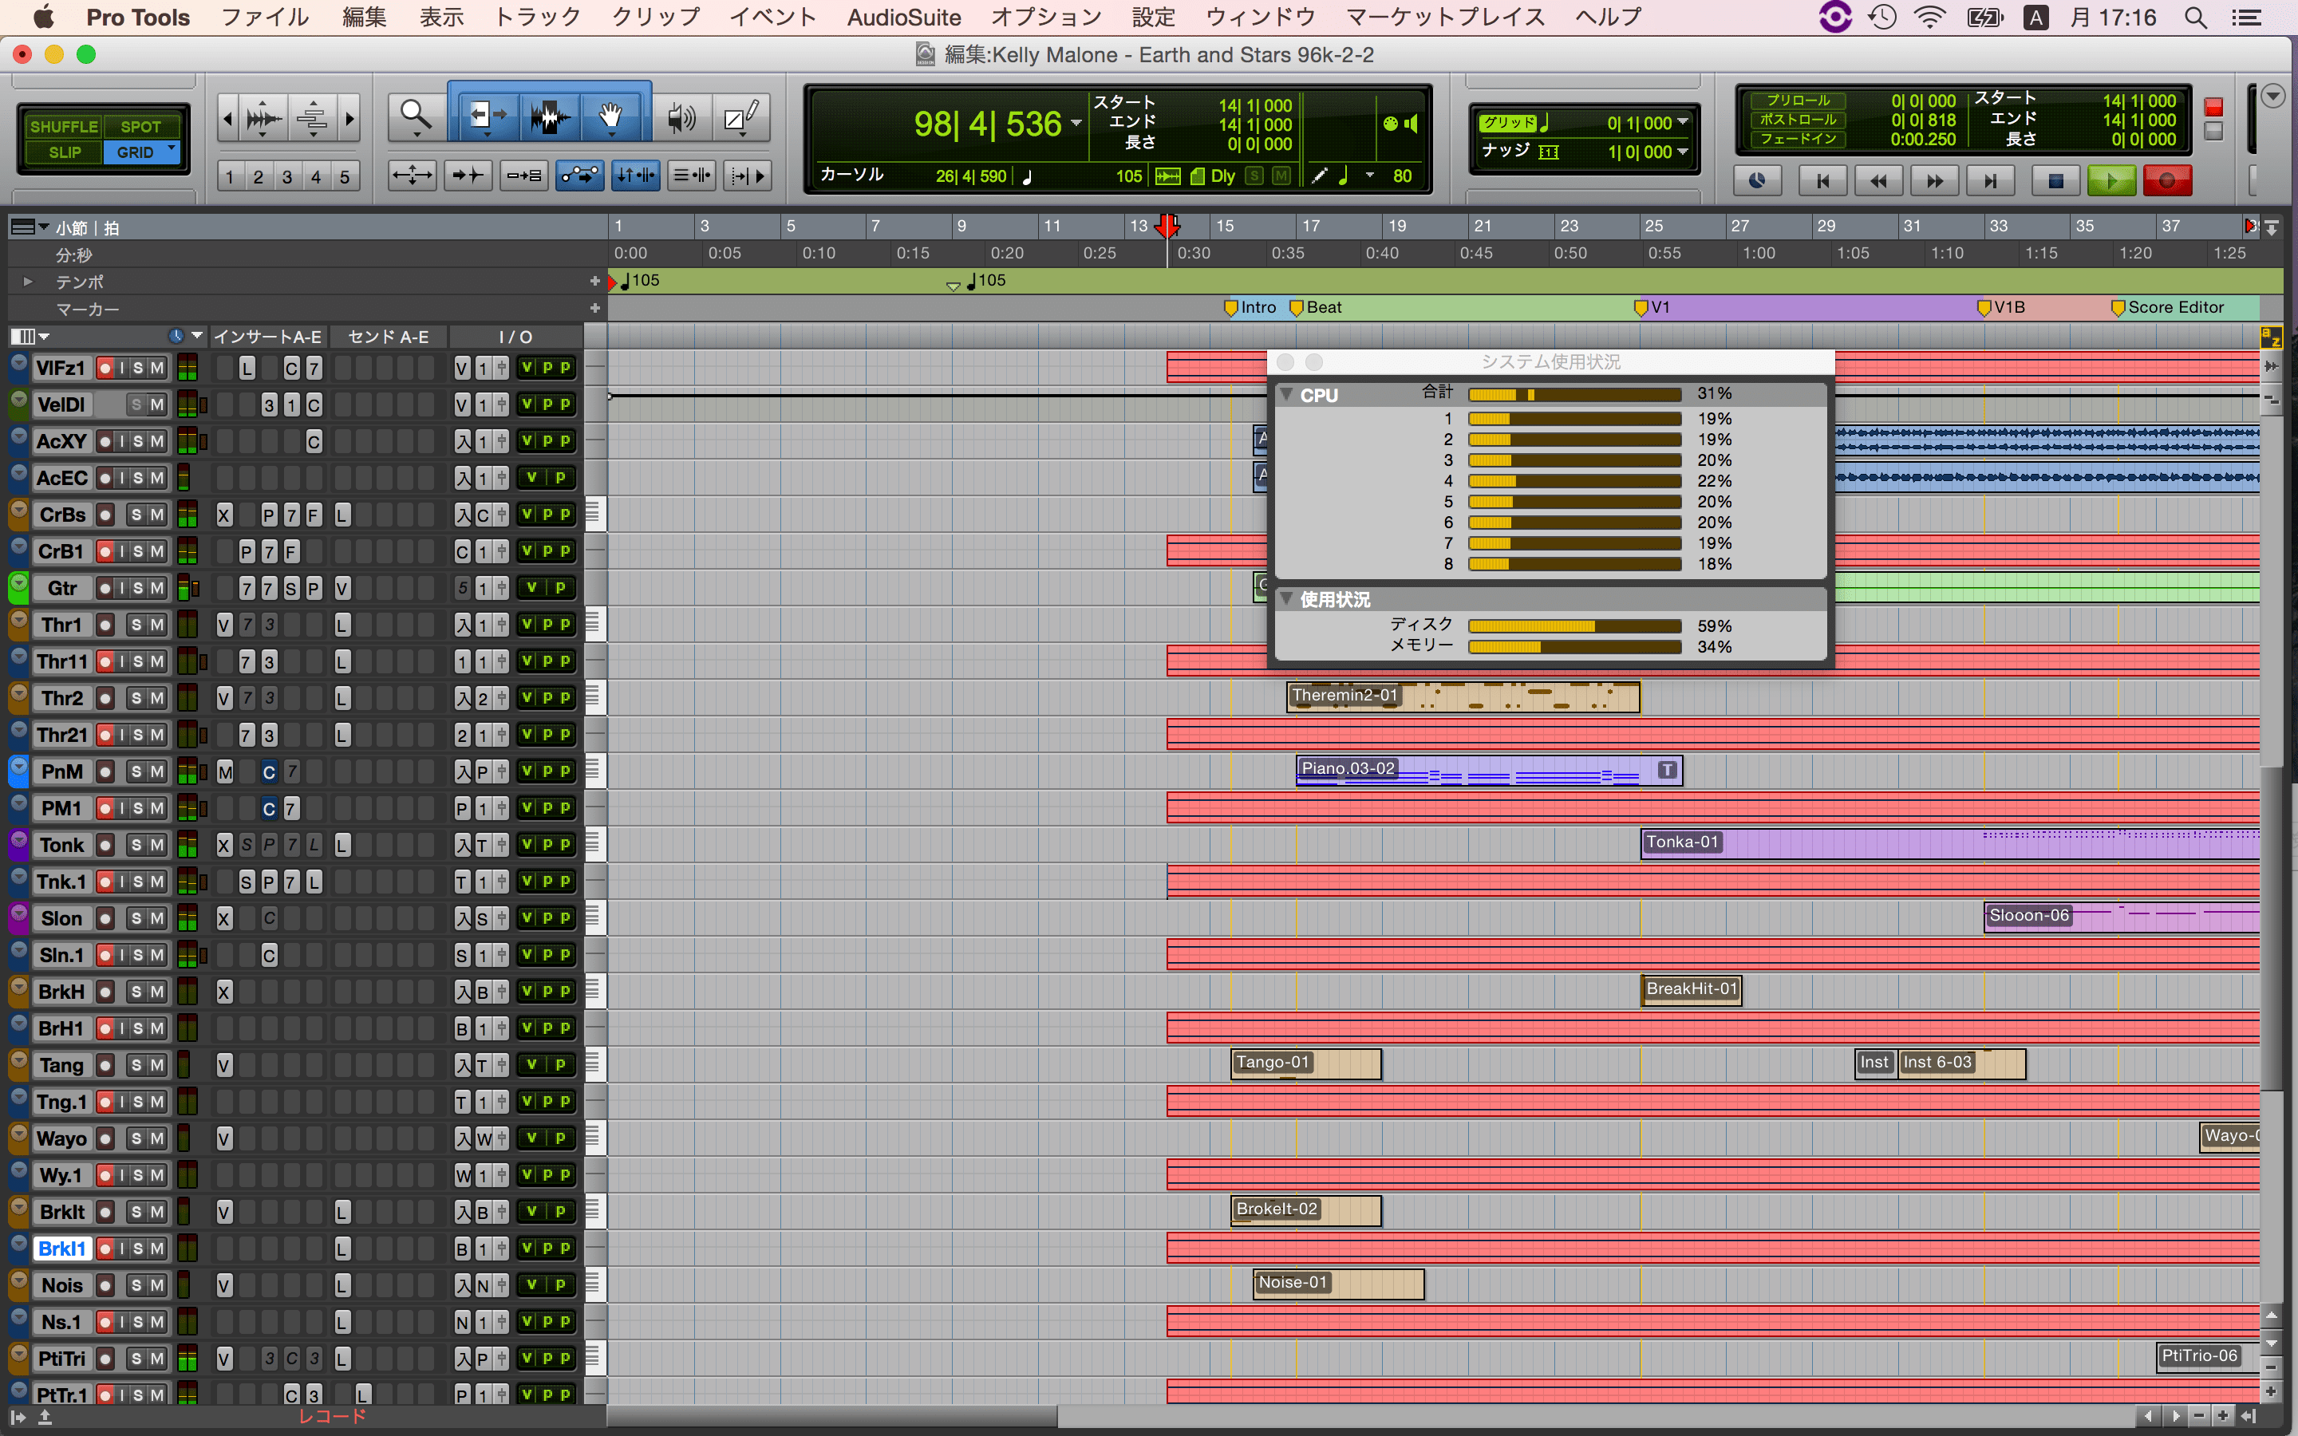Recall zoom preset 5
This screenshot has height=1436, width=2298.
(345, 176)
